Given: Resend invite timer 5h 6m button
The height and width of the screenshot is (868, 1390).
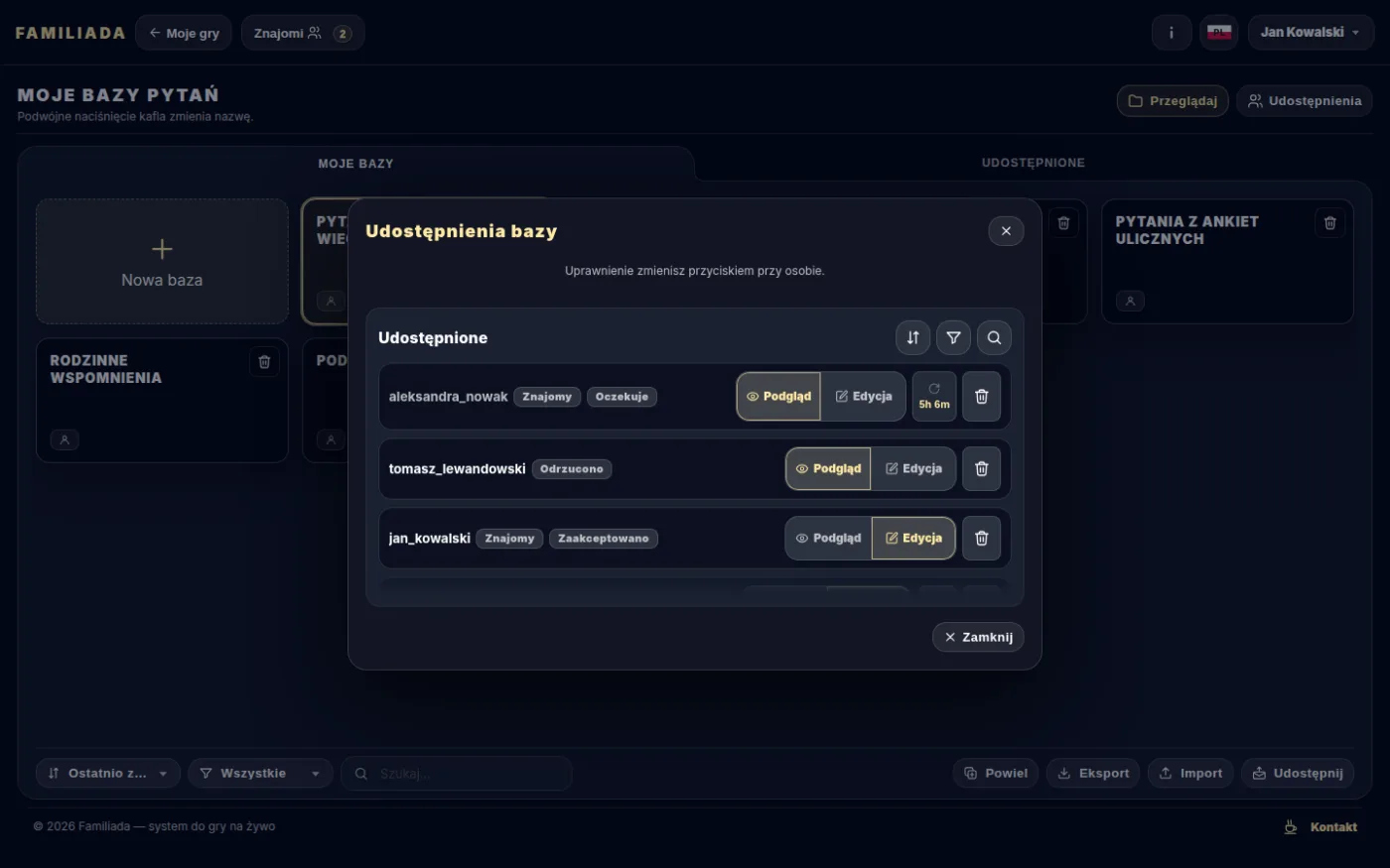Looking at the screenshot, I should (x=934, y=397).
